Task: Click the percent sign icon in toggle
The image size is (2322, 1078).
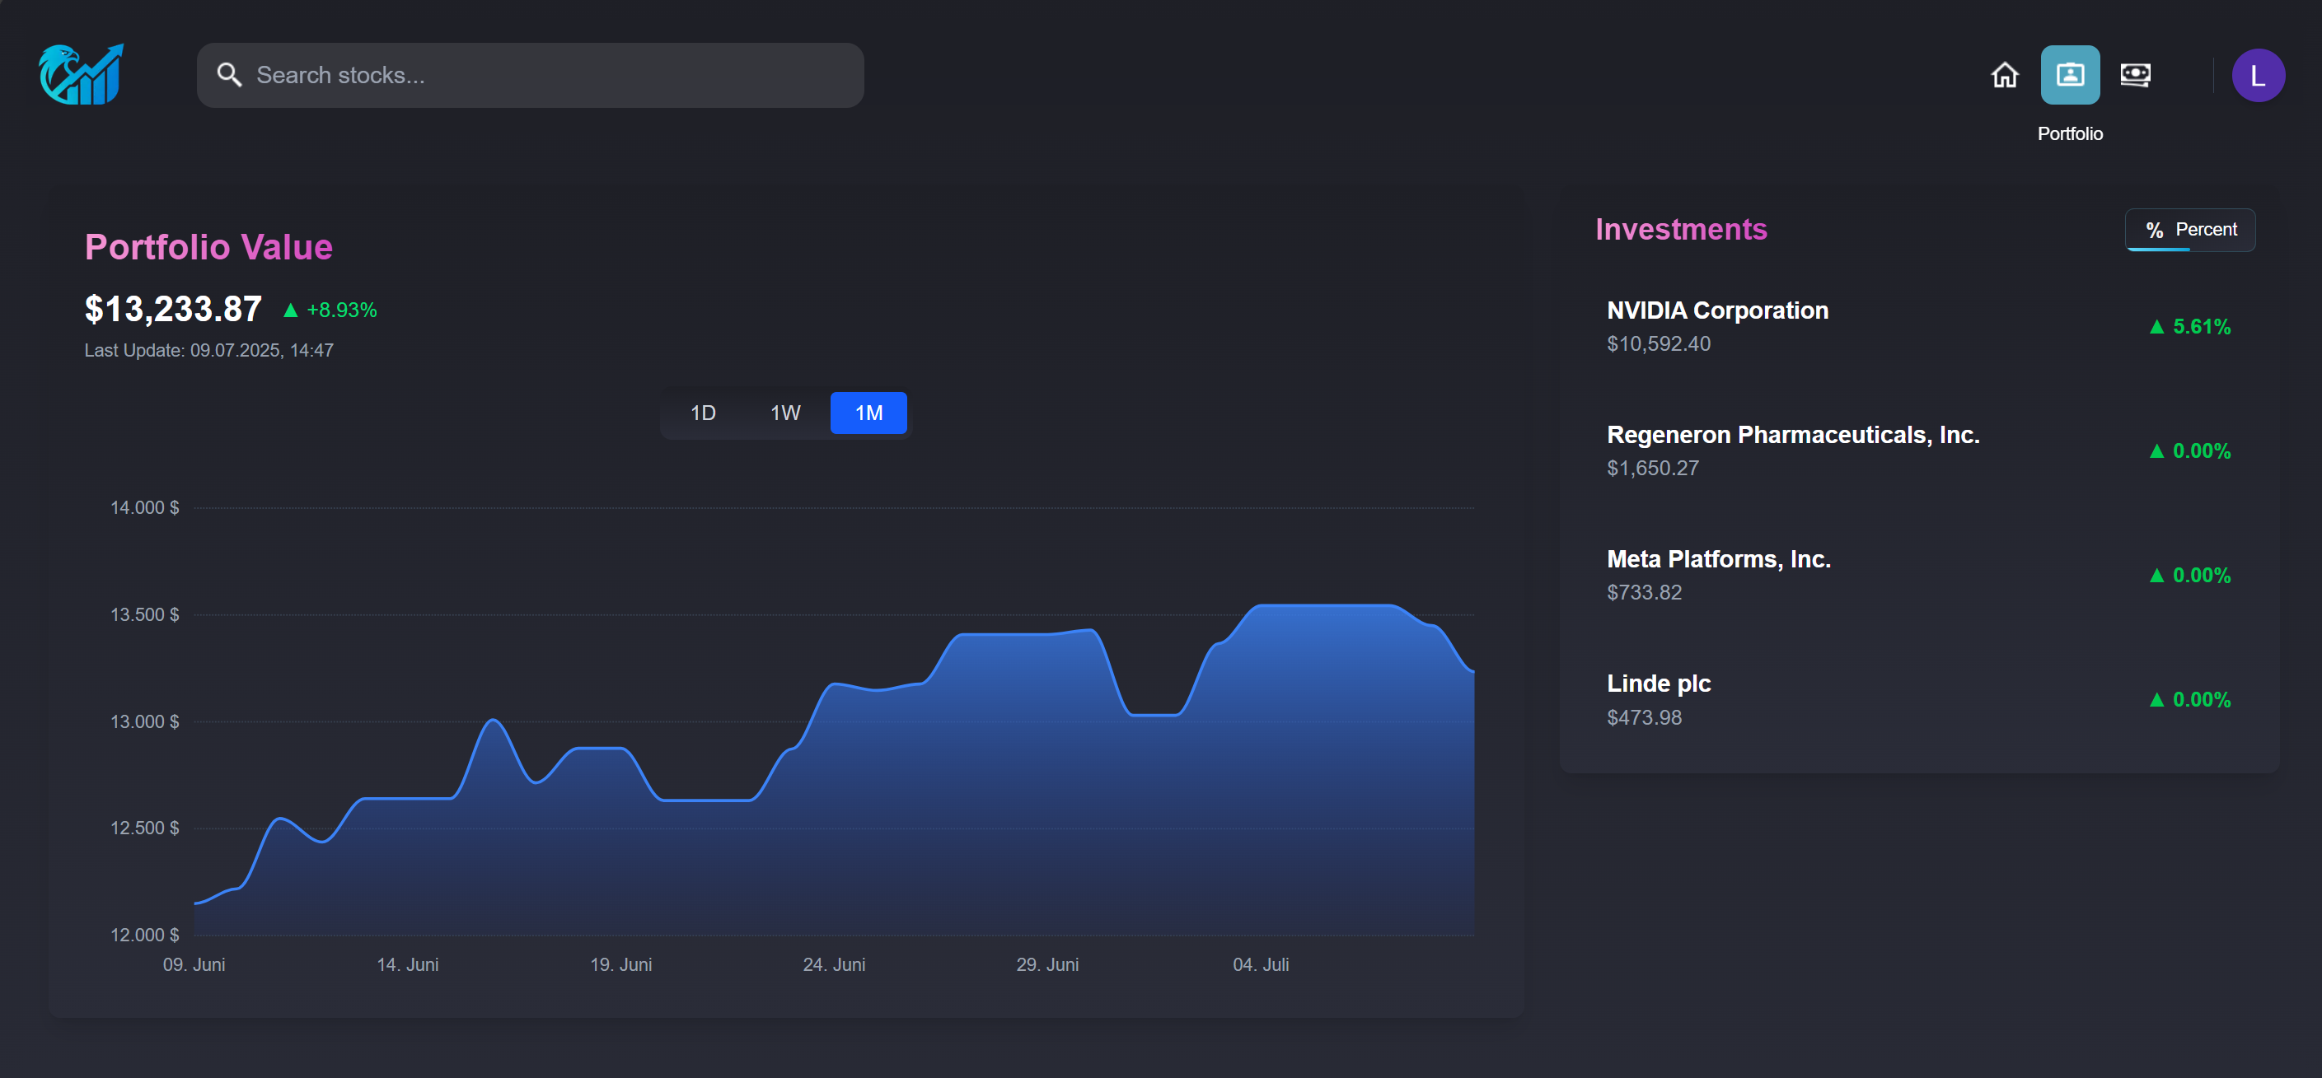Action: (2153, 231)
